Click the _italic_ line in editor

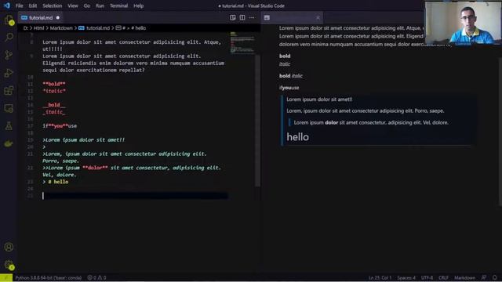click(x=54, y=112)
